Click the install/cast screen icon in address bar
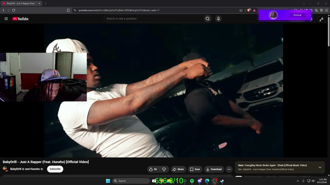The width and height of the screenshot is (330, 185). [x=241, y=10]
